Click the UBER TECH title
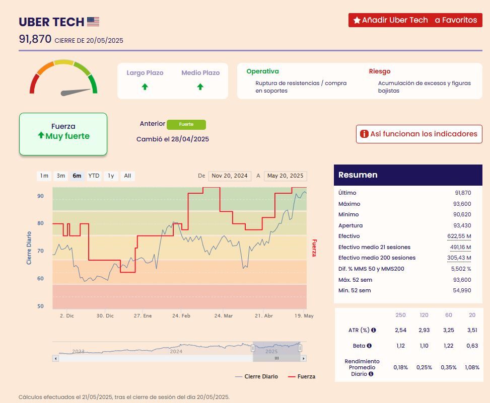The height and width of the screenshot is (403, 490). (51, 22)
